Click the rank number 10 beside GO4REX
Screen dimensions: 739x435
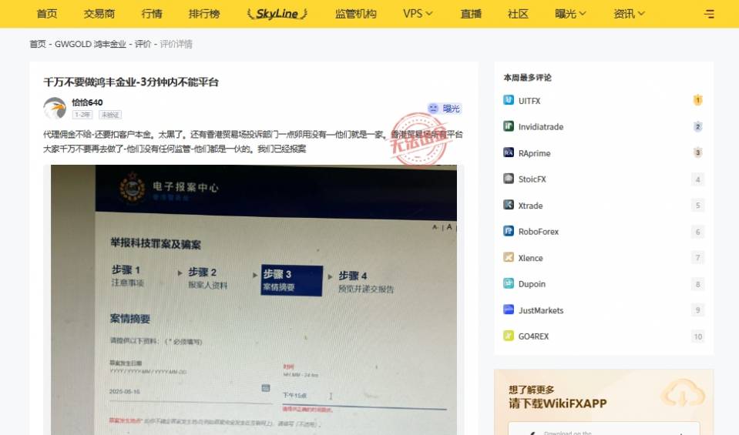coord(698,336)
